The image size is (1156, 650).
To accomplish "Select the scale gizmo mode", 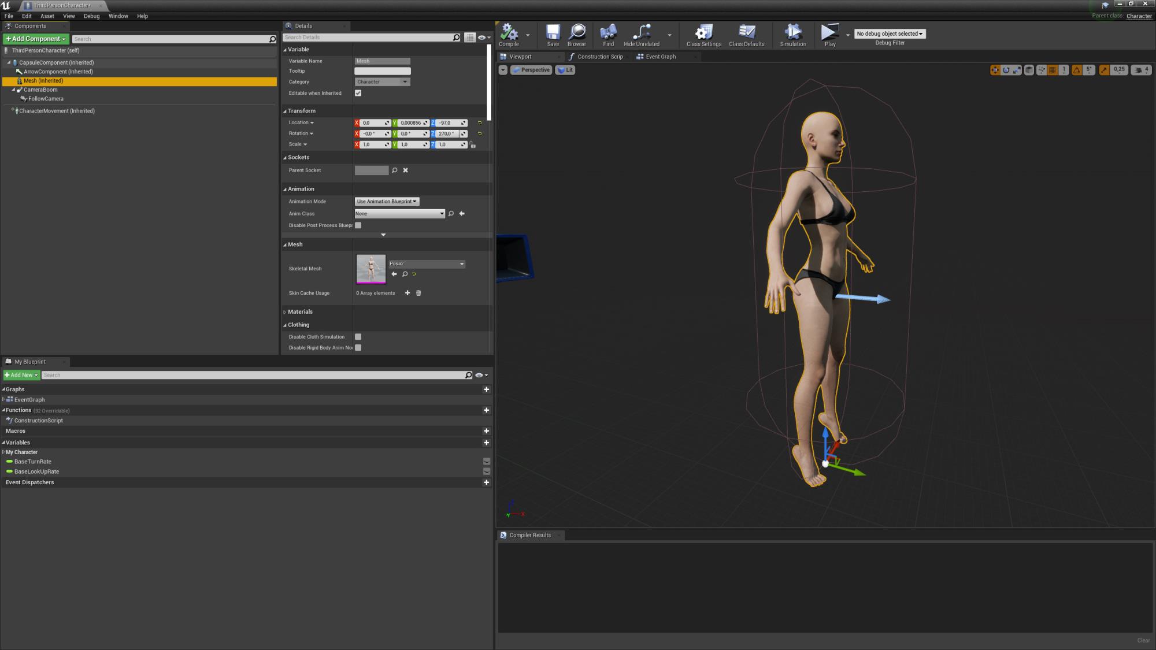I will pyautogui.click(x=1017, y=70).
